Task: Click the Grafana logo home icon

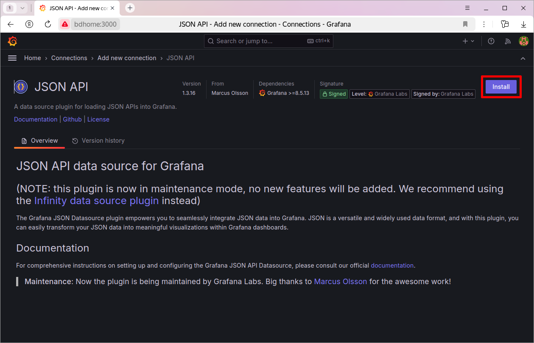Action: click(13, 41)
